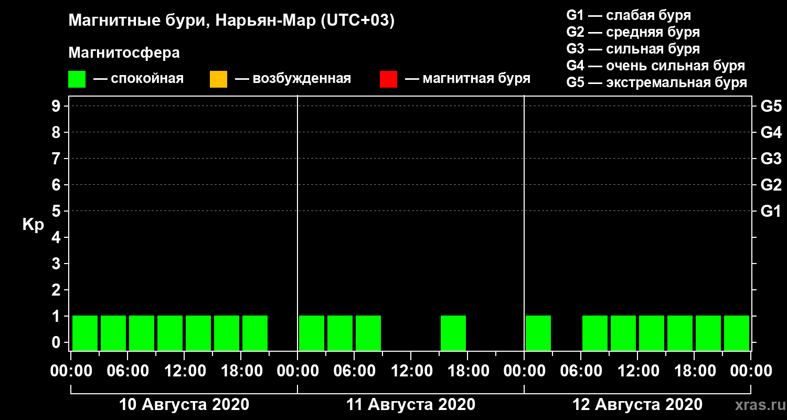Click the 06:00 tick label under 10 Августа

tap(127, 371)
